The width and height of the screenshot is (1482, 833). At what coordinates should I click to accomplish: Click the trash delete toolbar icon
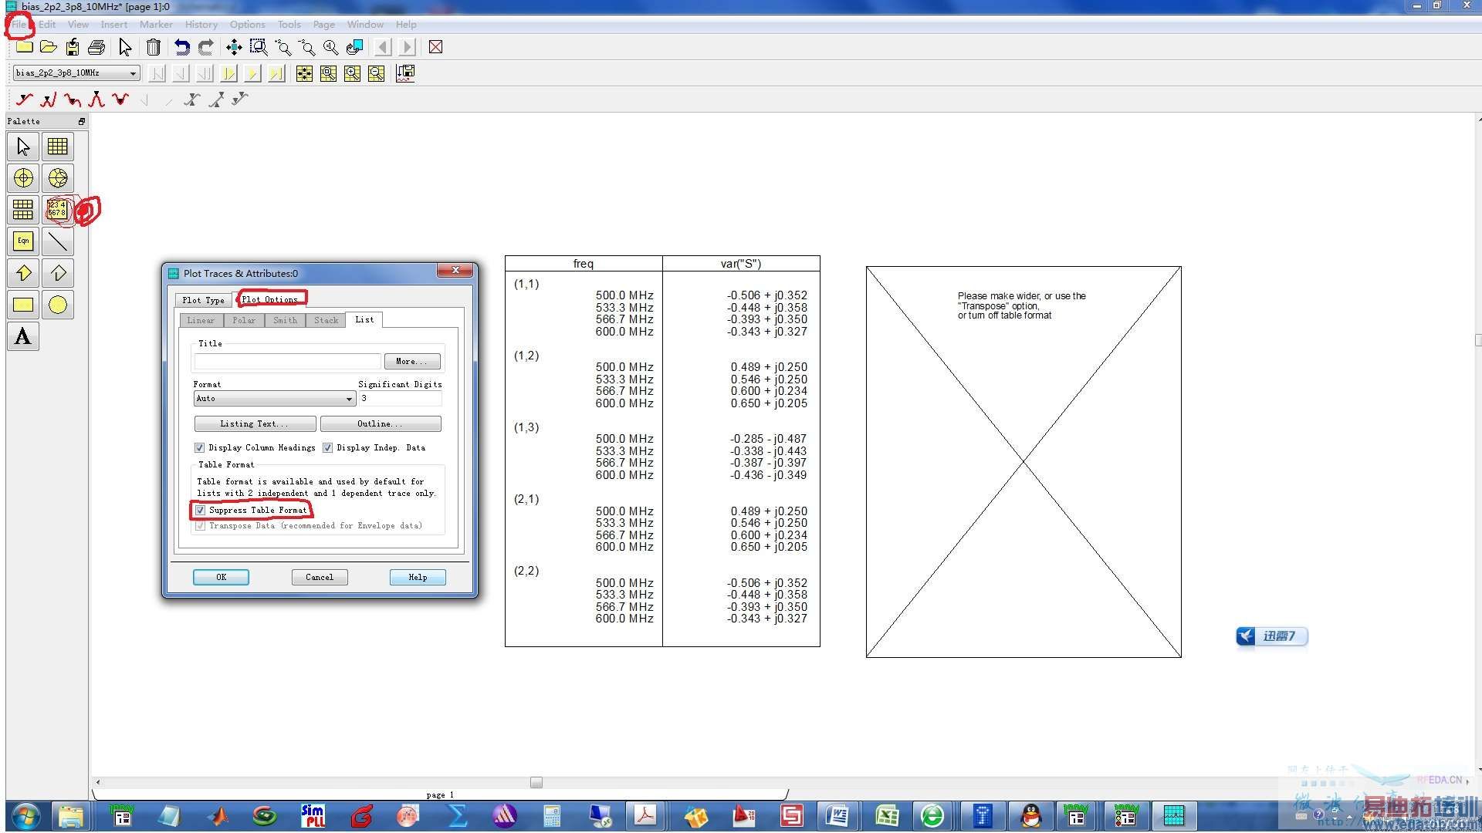tap(154, 48)
